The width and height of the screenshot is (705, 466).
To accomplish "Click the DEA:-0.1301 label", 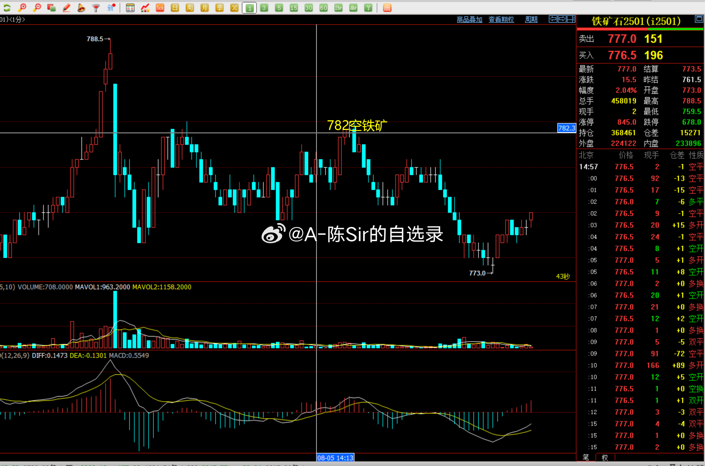I will [88, 355].
